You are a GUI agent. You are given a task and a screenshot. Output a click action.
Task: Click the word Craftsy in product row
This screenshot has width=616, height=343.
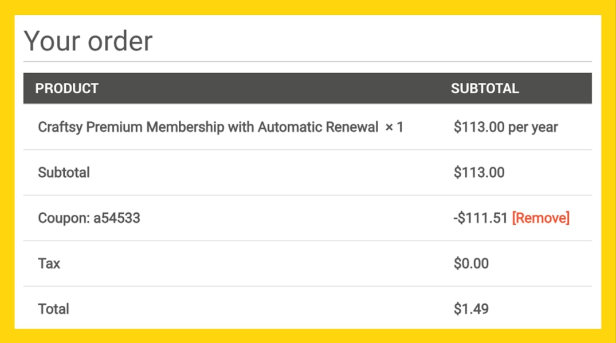[60, 127]
